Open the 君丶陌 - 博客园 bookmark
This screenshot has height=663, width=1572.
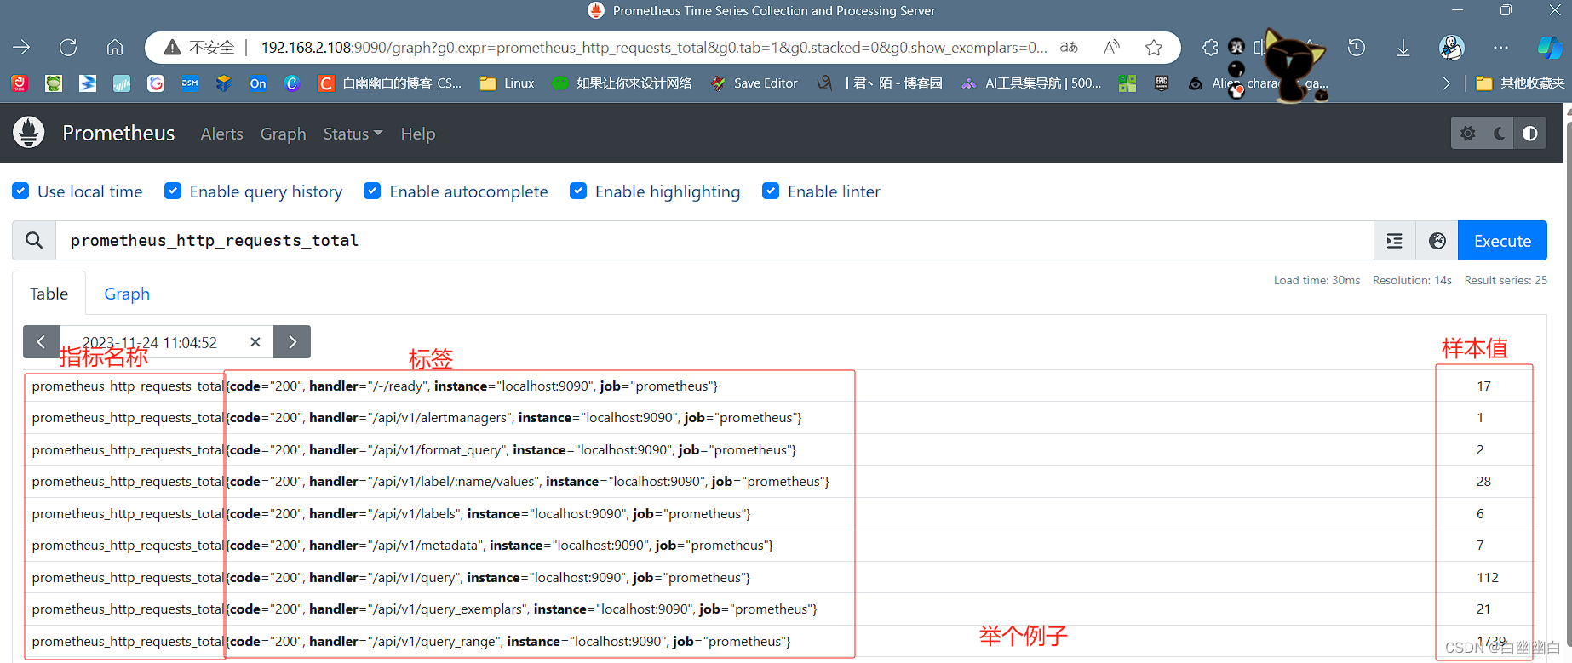880,83
